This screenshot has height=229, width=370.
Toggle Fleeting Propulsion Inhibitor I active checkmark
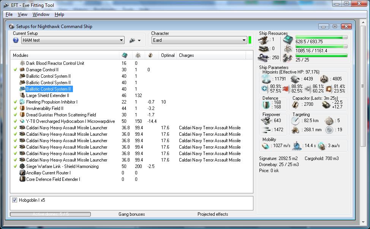point(15,102)
